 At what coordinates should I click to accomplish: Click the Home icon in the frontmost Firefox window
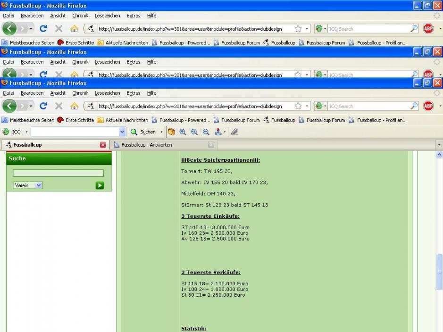pyautogui.click(x=74, y=106)
